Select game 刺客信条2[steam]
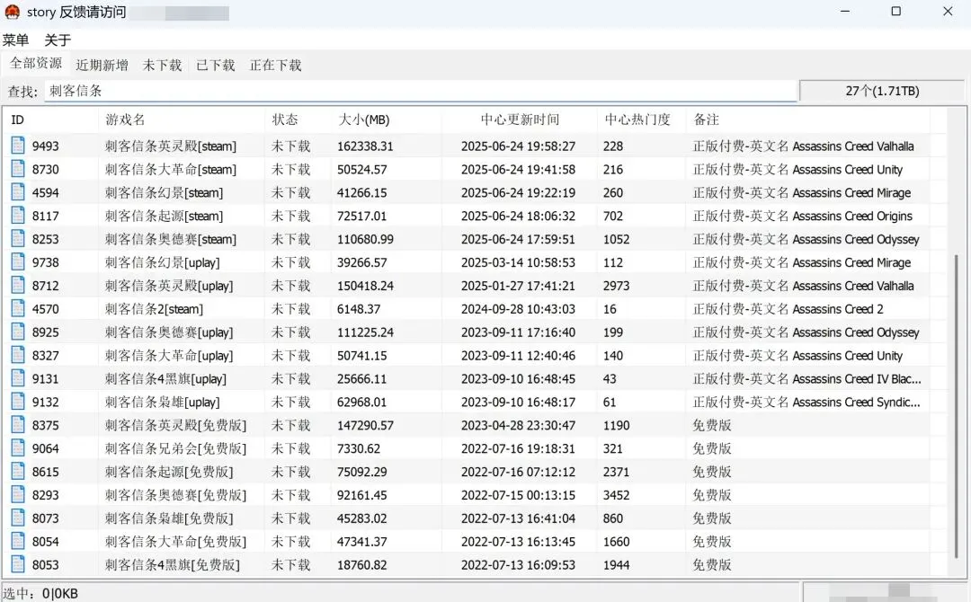The width and height of the screenshot is (971, 602). click(154, 309)
